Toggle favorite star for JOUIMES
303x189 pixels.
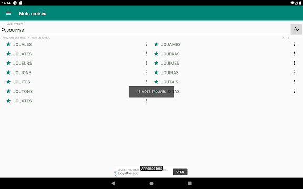click(x=156, y=63)
